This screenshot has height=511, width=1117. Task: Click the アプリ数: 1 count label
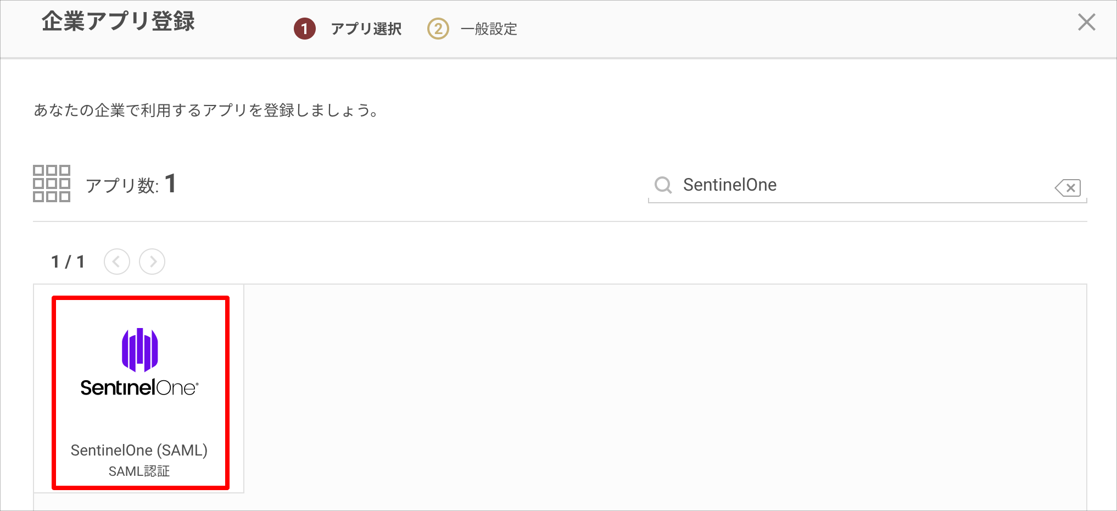pyautogui.click(x=130, y=184)
